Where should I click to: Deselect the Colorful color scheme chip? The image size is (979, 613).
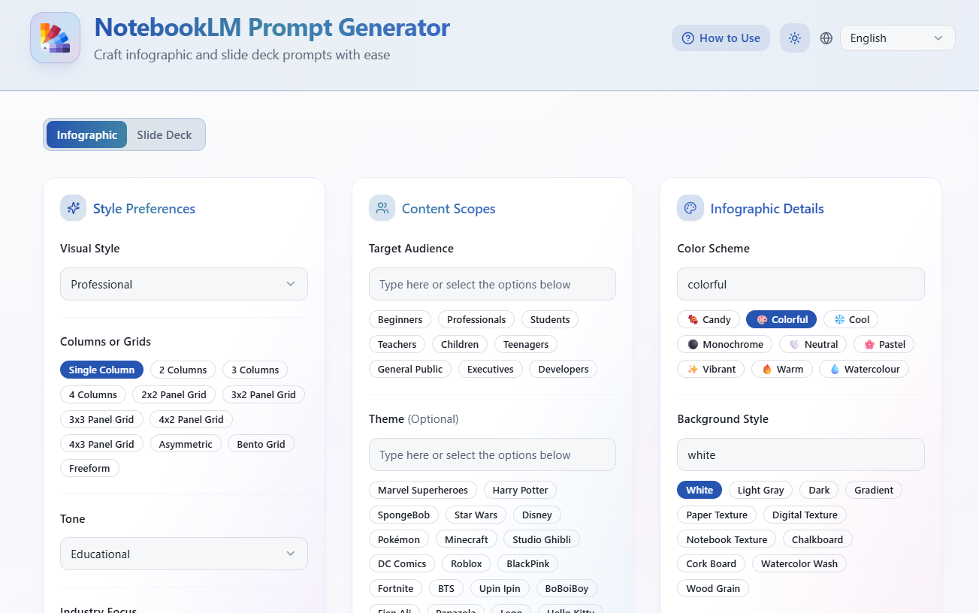[x=781, y=319]
